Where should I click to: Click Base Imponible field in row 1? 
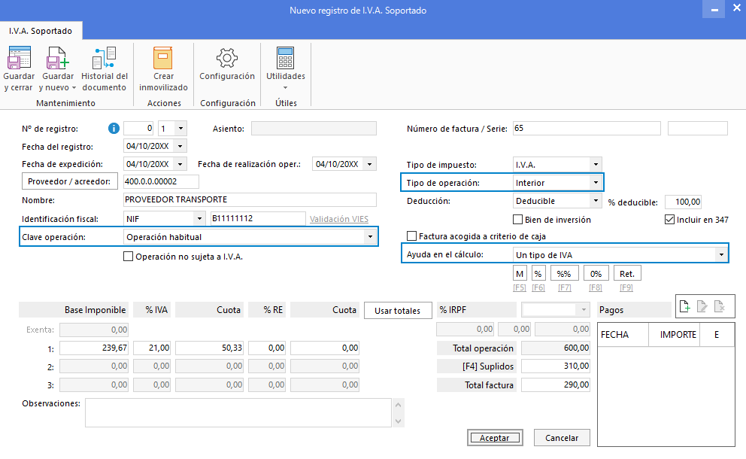[94, 348]
